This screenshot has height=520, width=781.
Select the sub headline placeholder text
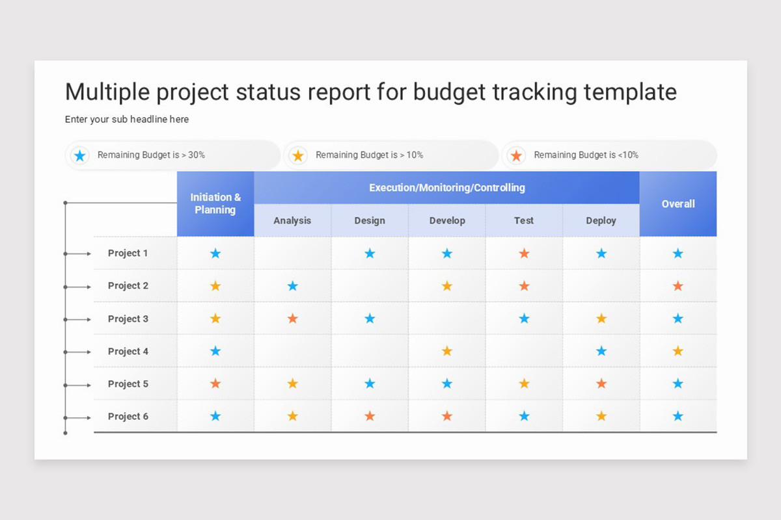pyautogui.click(x=127, y=120)
